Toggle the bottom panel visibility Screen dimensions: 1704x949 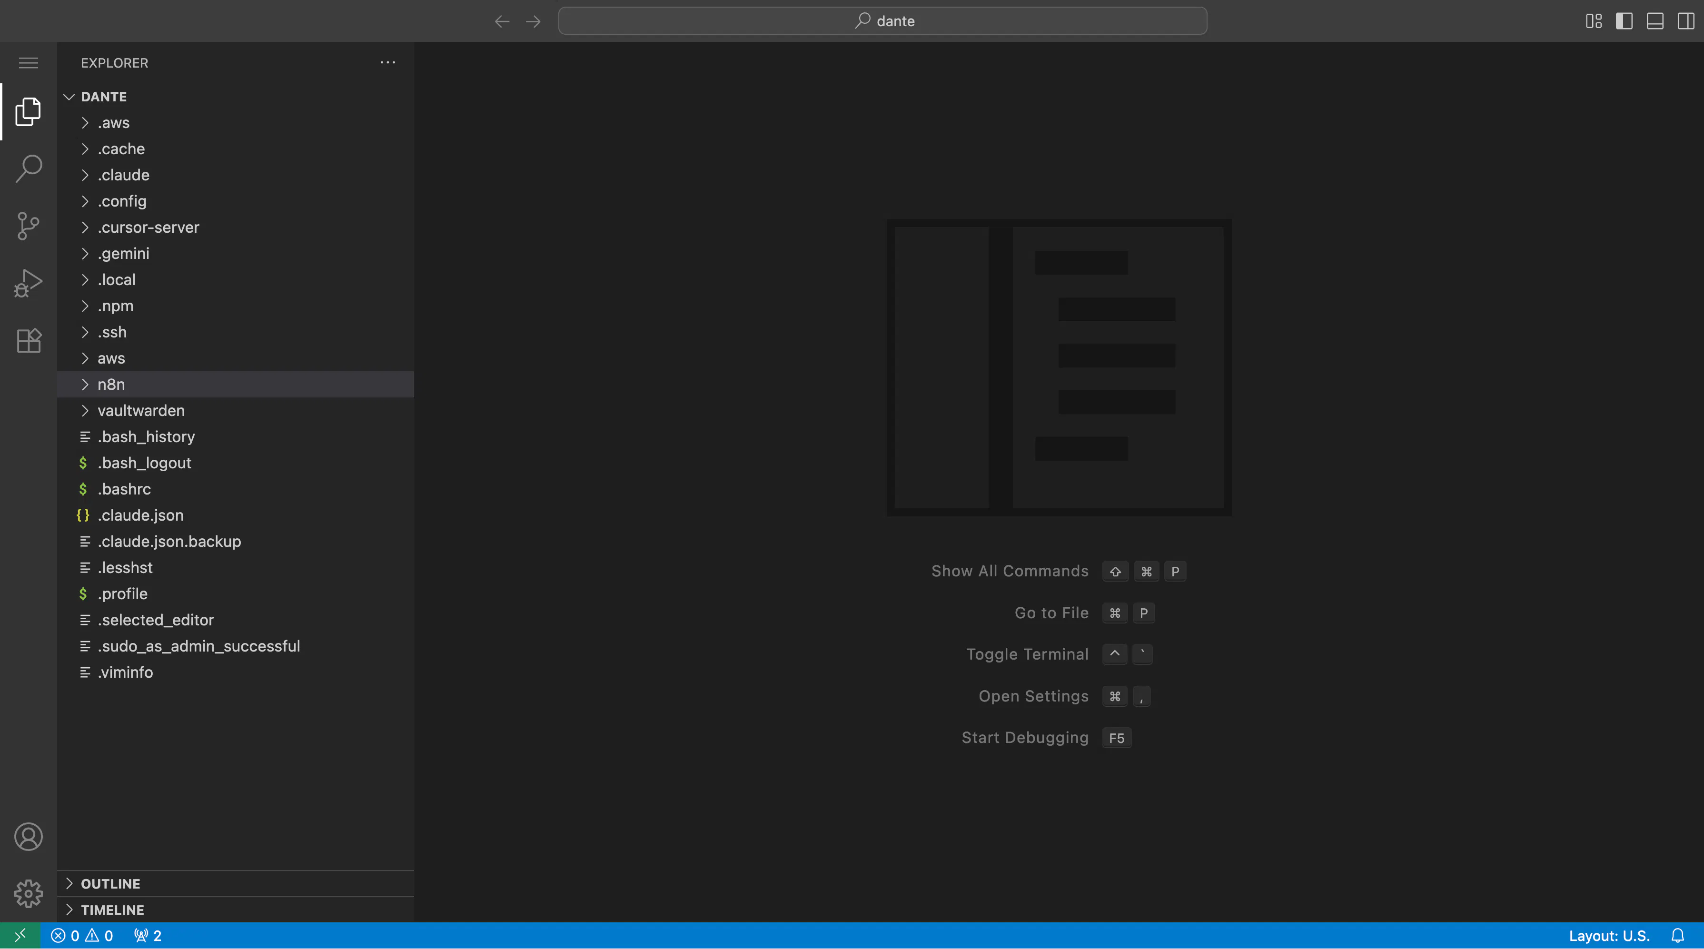(x=1655, y=21)
